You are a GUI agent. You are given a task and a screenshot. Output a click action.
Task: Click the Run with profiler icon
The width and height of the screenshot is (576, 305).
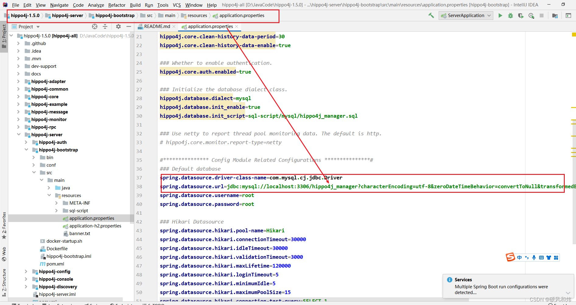[531, 16]
